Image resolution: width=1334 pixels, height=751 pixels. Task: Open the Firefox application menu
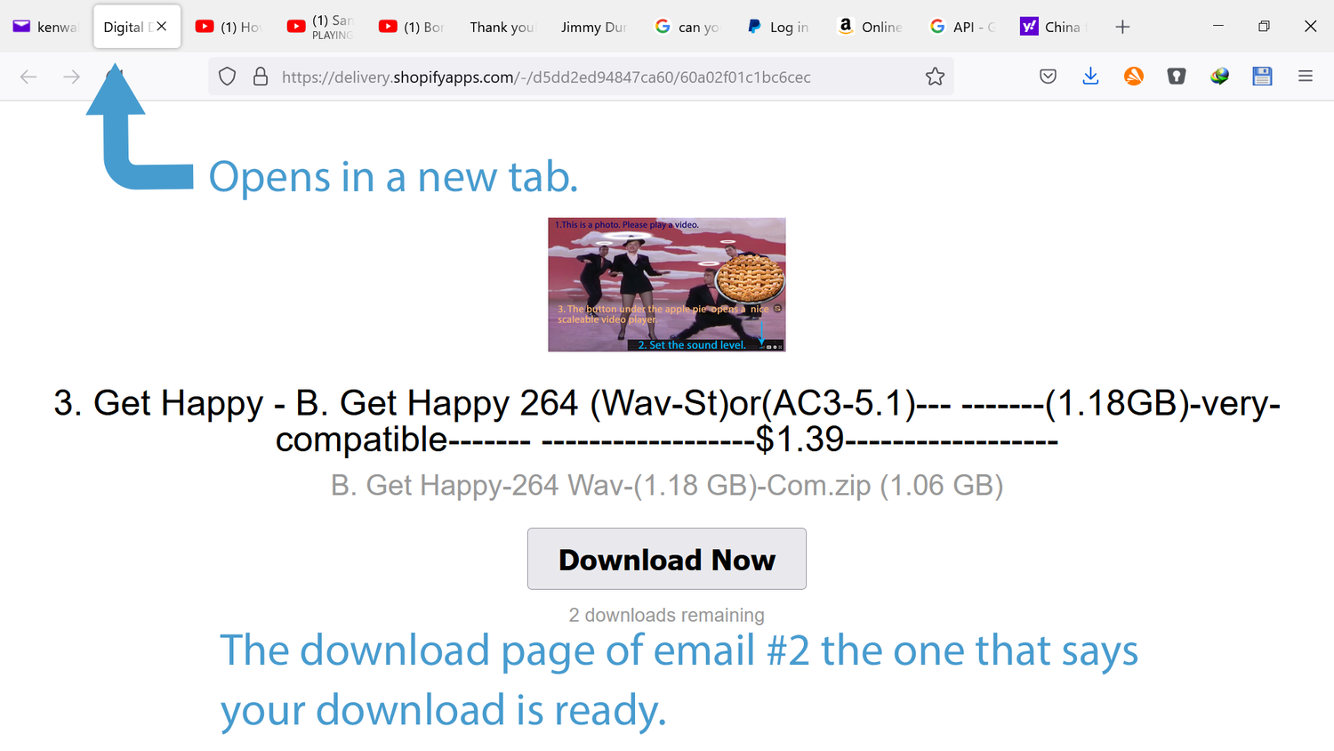point(1305,77)
